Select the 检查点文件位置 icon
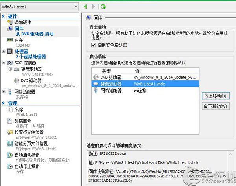236x186 pixels. coord(10,132)
